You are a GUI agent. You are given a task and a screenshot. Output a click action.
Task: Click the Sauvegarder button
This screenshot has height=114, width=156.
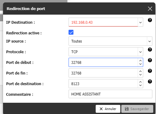137,109
